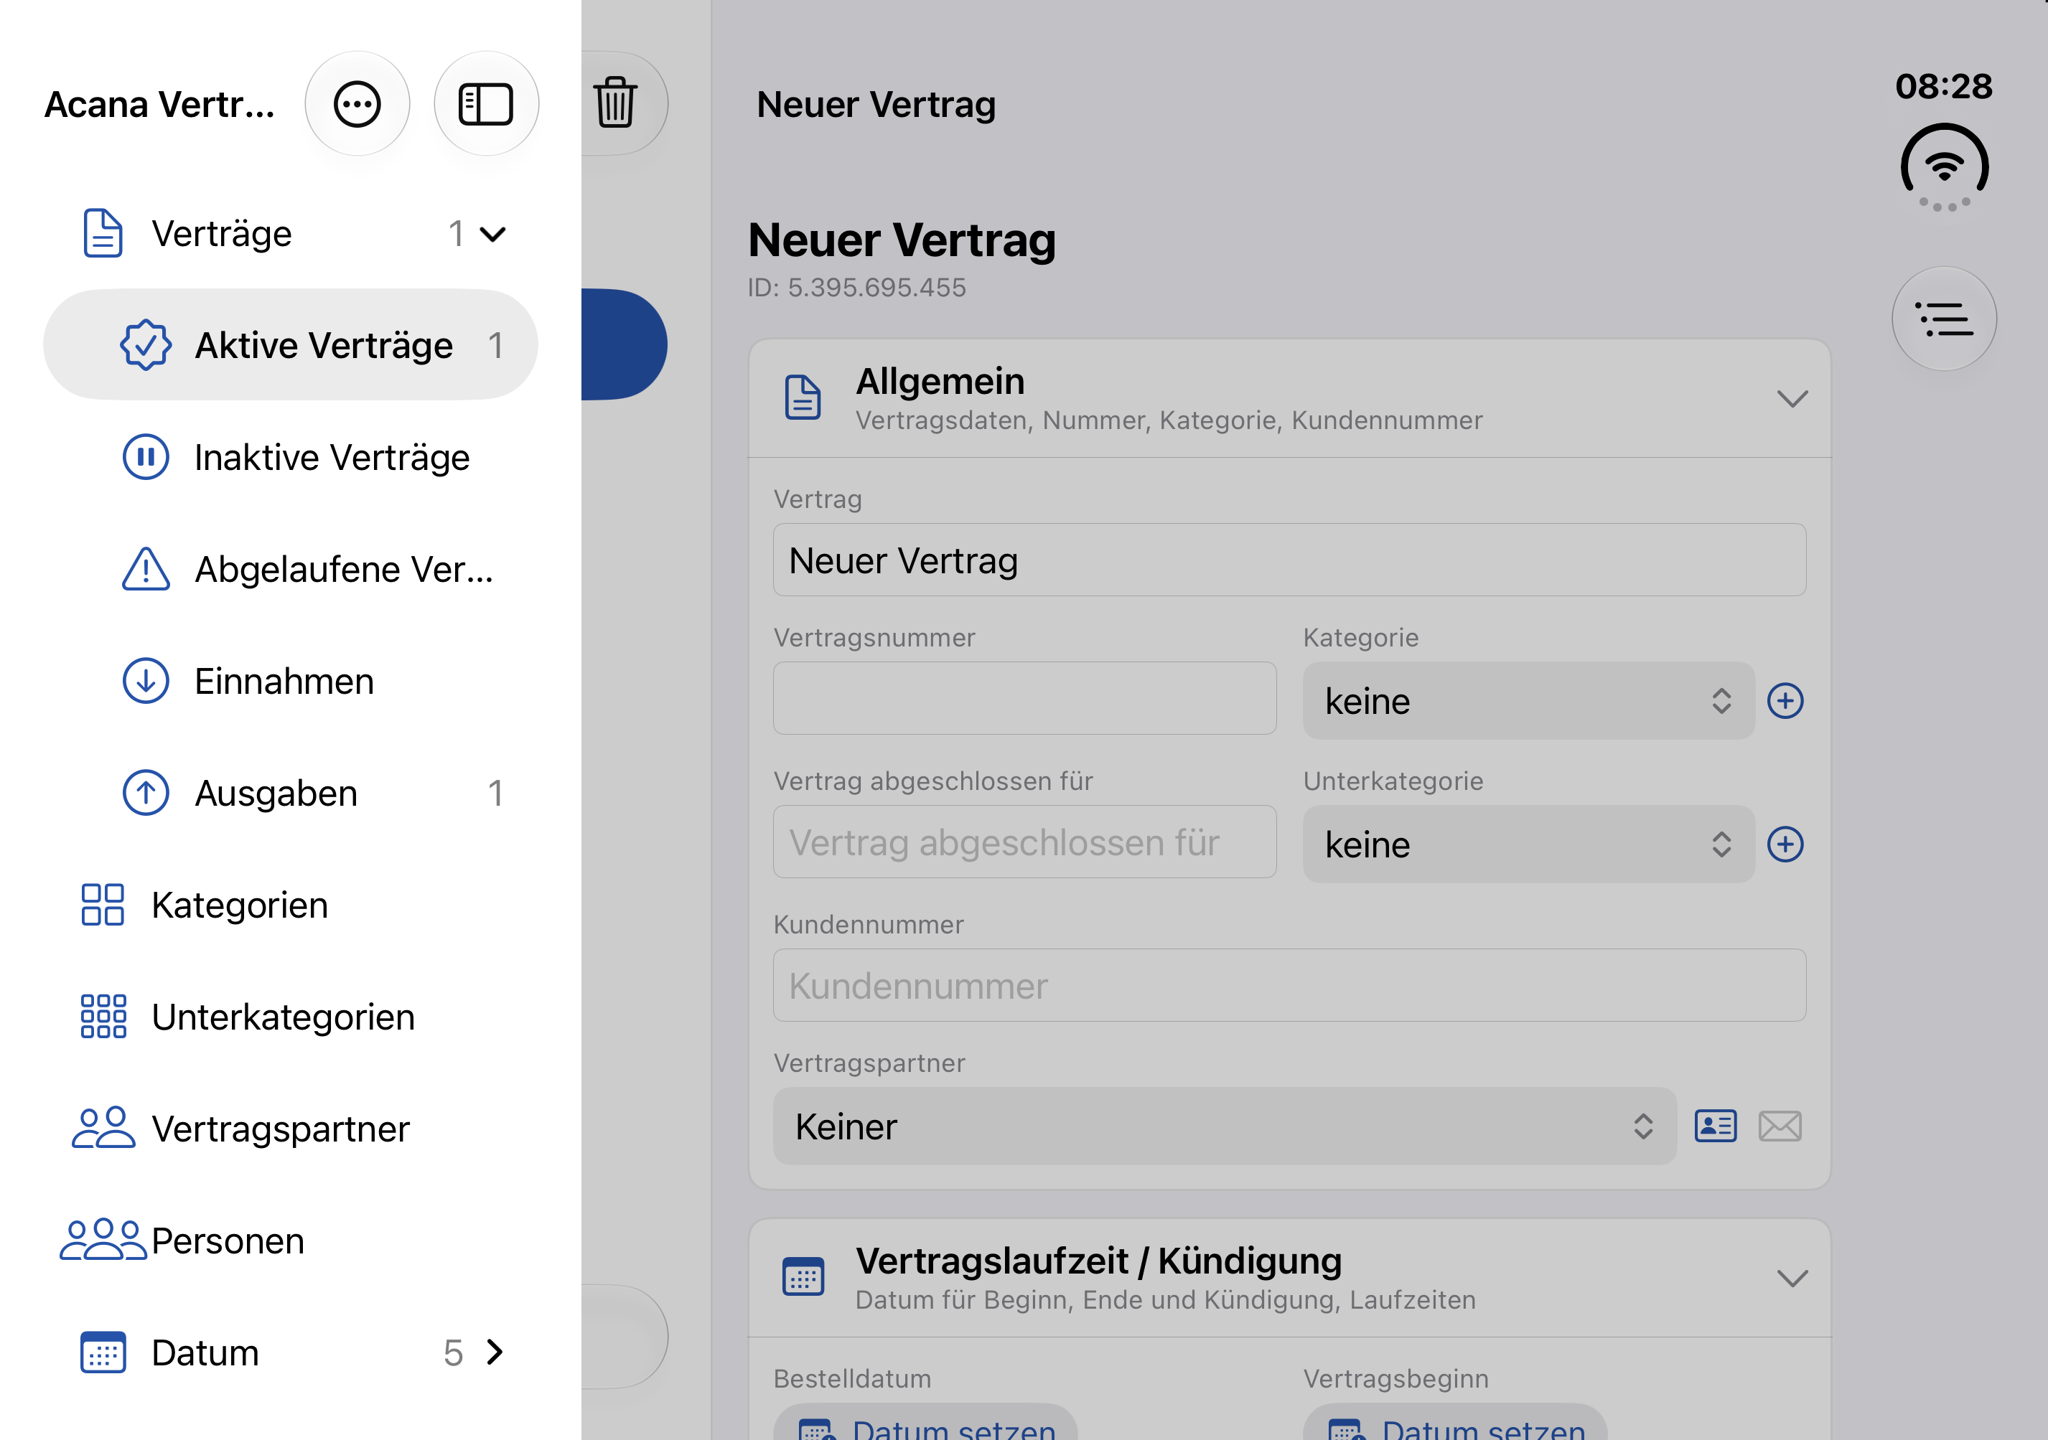The image size is (2048, 1440).
Task: Click the envelope mail icon
Action: click(1780, 1126)
